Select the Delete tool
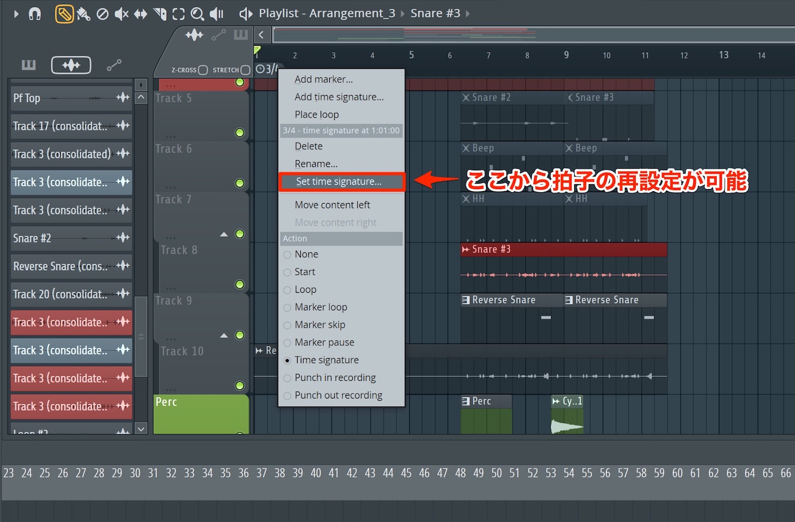Screen dimensions: 795x522 (x=103, y=14)
